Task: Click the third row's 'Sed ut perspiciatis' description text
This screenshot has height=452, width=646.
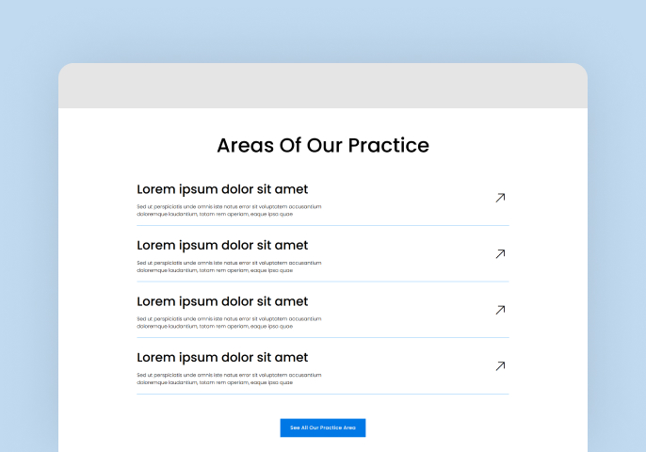Action: click(x=229, y=323)
